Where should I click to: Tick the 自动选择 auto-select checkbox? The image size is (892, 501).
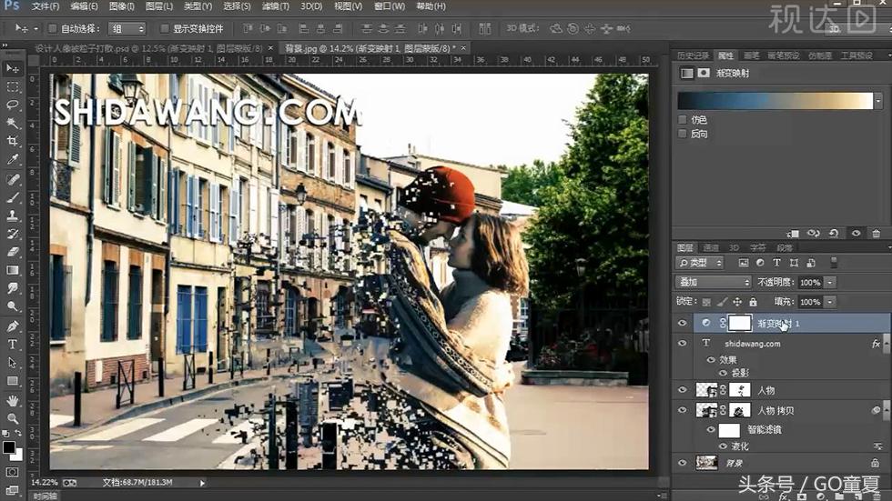(x=52, y=29)
